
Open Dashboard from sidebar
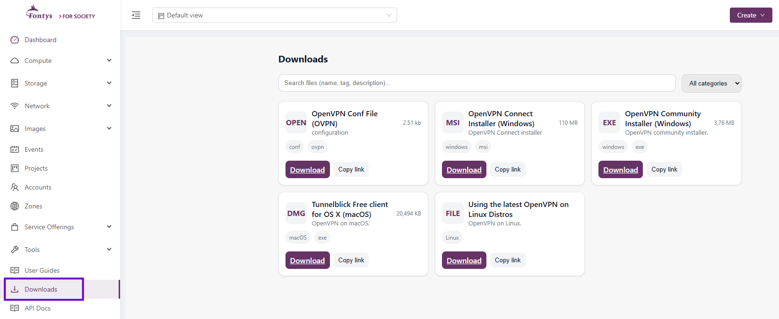[x=60, y=40]
